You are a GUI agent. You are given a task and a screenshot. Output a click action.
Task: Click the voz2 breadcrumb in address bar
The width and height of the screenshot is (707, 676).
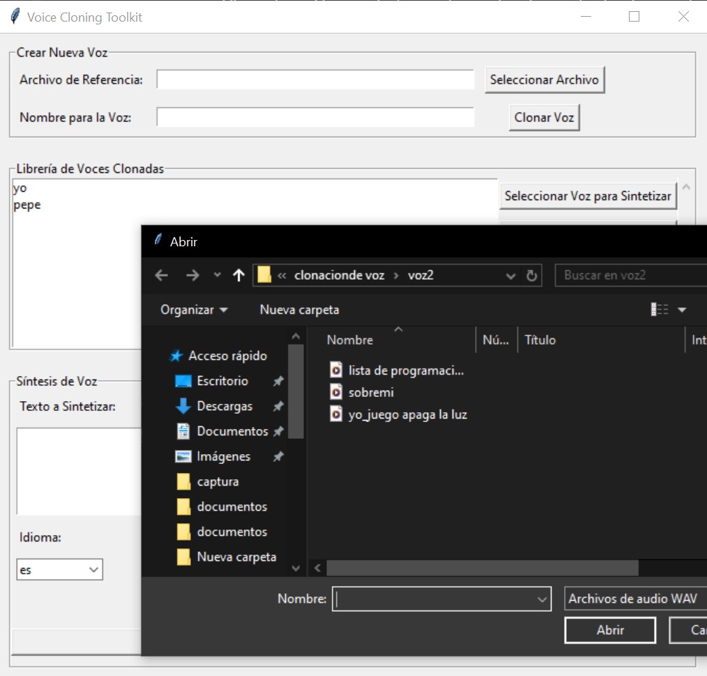click(x=420, y=275)
